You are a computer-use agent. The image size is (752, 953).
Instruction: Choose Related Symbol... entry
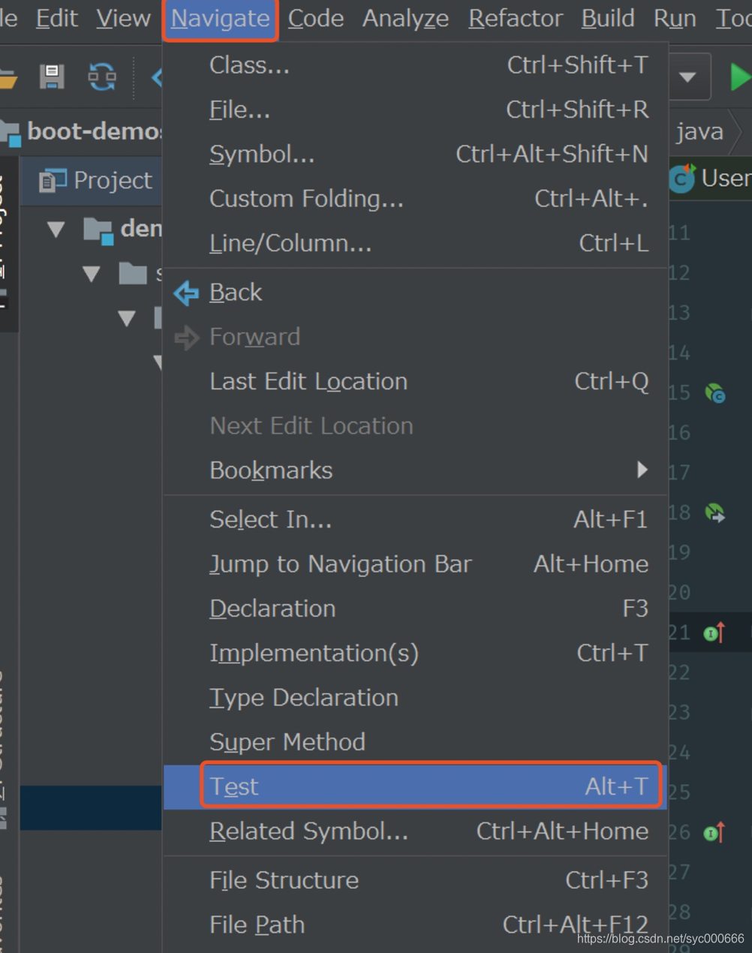pos(416,831)
